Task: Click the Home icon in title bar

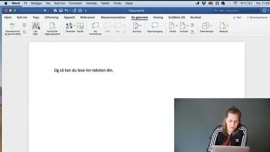Action: 55,11
